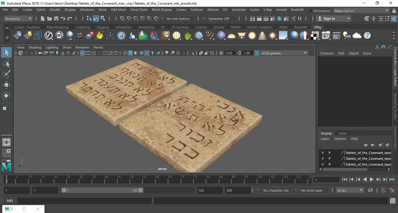
Task: Redo via the status line arrow
Action: [x=70, y=18]
